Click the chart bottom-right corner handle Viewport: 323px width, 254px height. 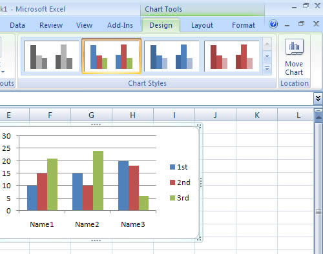point(199,239)
